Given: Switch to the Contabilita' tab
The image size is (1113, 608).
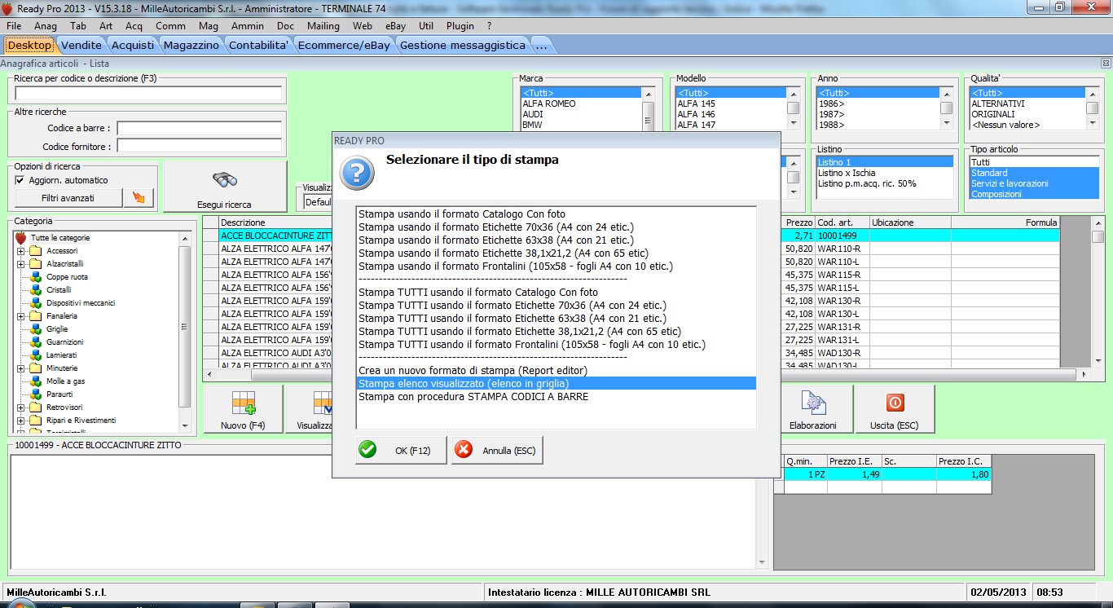Looking at the screenshot, I should tap(258, 45).
